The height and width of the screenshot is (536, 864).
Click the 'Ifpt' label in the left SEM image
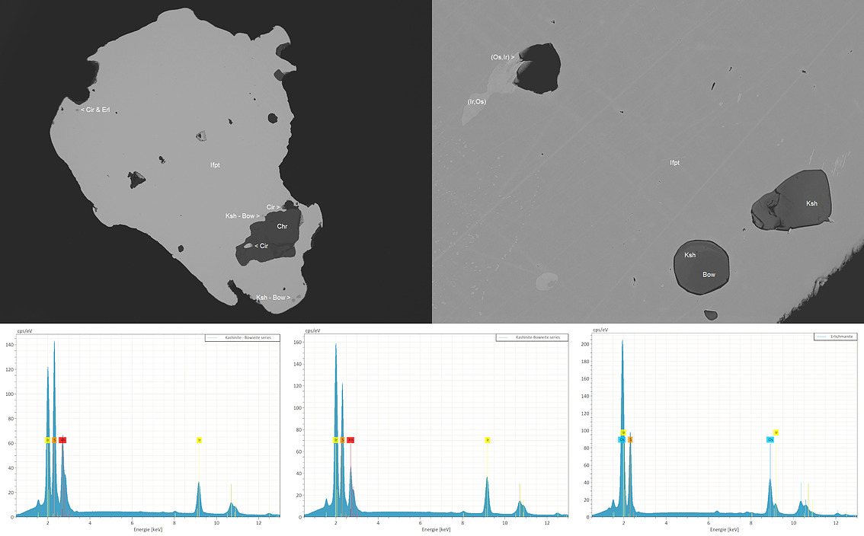coord(214,164)
